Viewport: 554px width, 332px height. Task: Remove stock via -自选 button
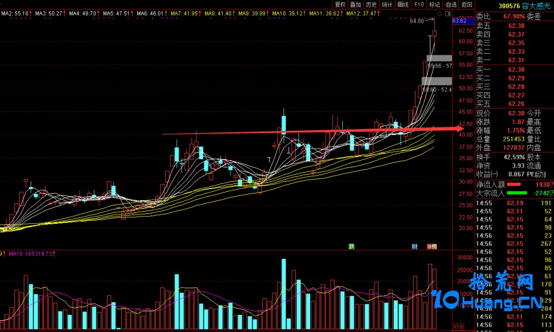pos(450,4)
